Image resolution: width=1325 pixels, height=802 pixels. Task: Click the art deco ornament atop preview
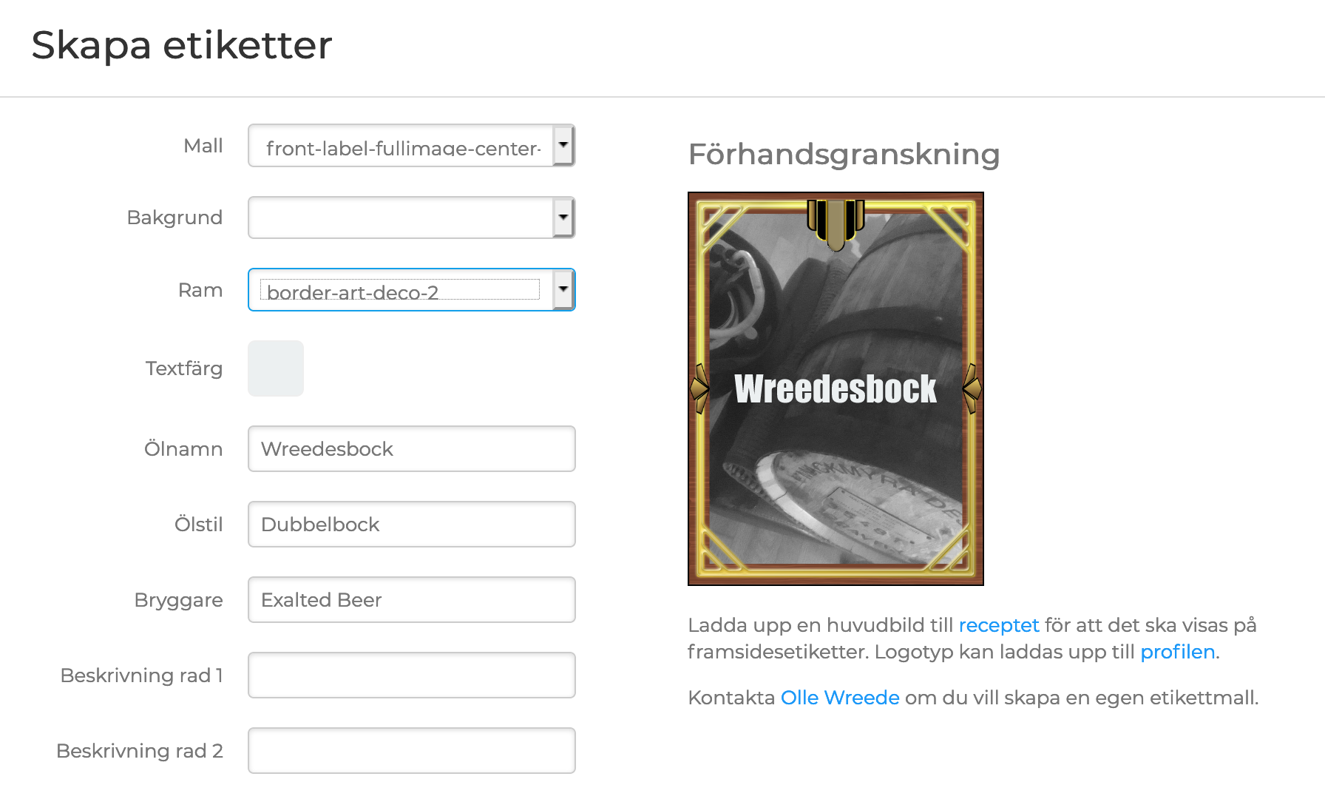click(x=836, y=222)
